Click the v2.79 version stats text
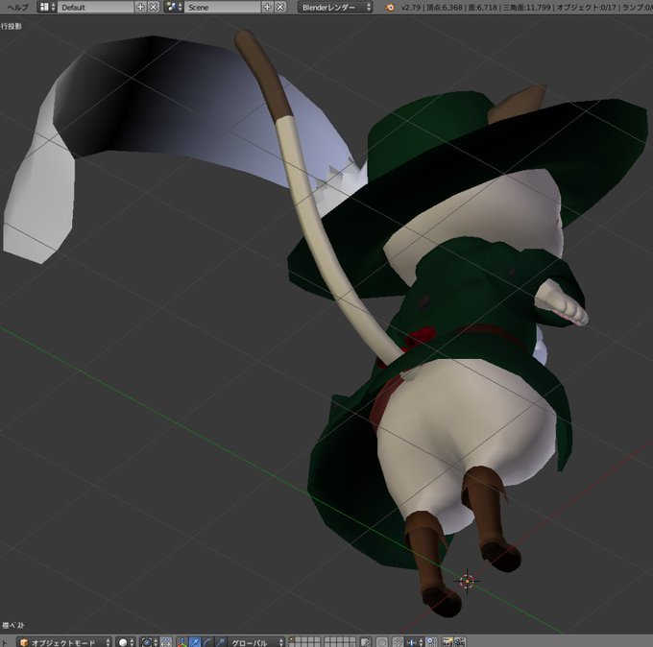Image resolution: width=653 pixels, height=647 pixels. click(526, 7)
